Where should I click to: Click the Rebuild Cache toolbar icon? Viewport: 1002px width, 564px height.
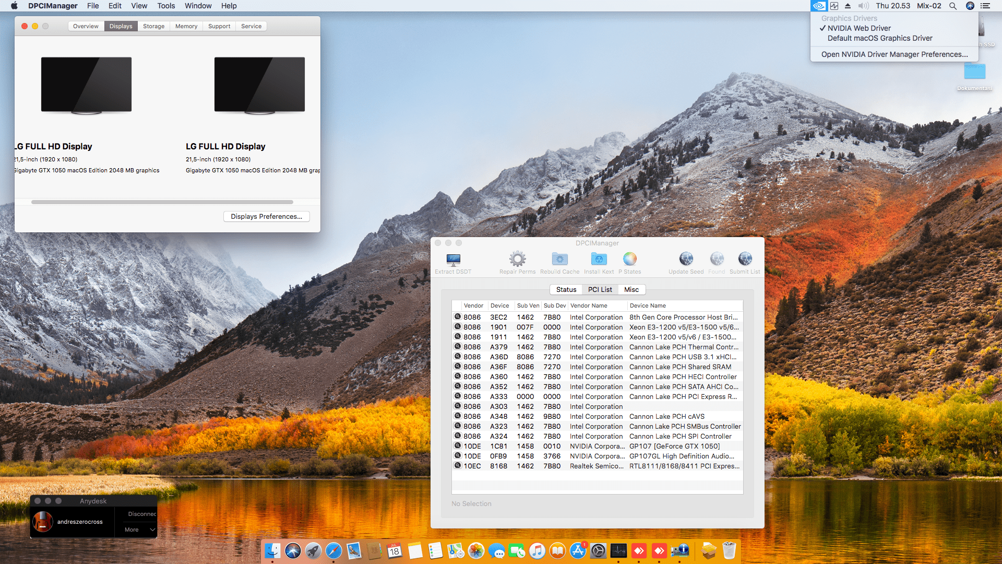tap(559, 260)
